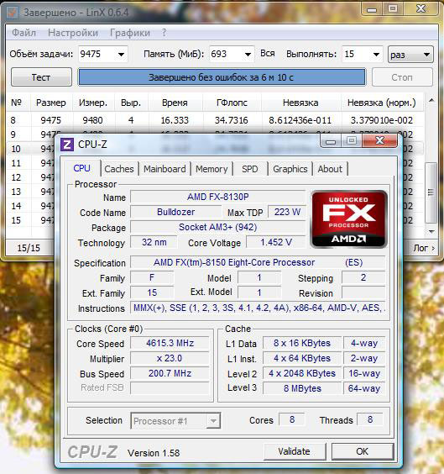The width and height of the screenshot is (444, 474).
Task: Switch to the SPD tab
Action: click(x=250, y=169)
